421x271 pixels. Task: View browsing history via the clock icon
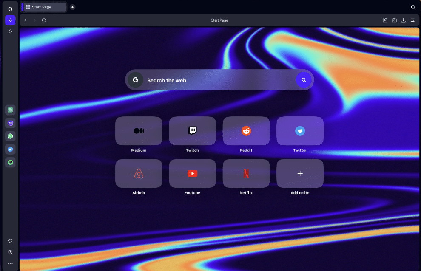(10, 252)
